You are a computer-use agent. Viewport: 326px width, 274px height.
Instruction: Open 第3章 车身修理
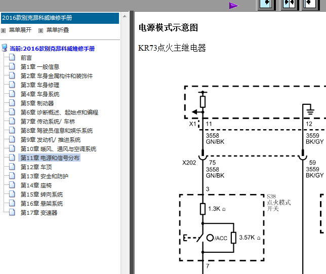pyautogui.click(x=40, y=85)
